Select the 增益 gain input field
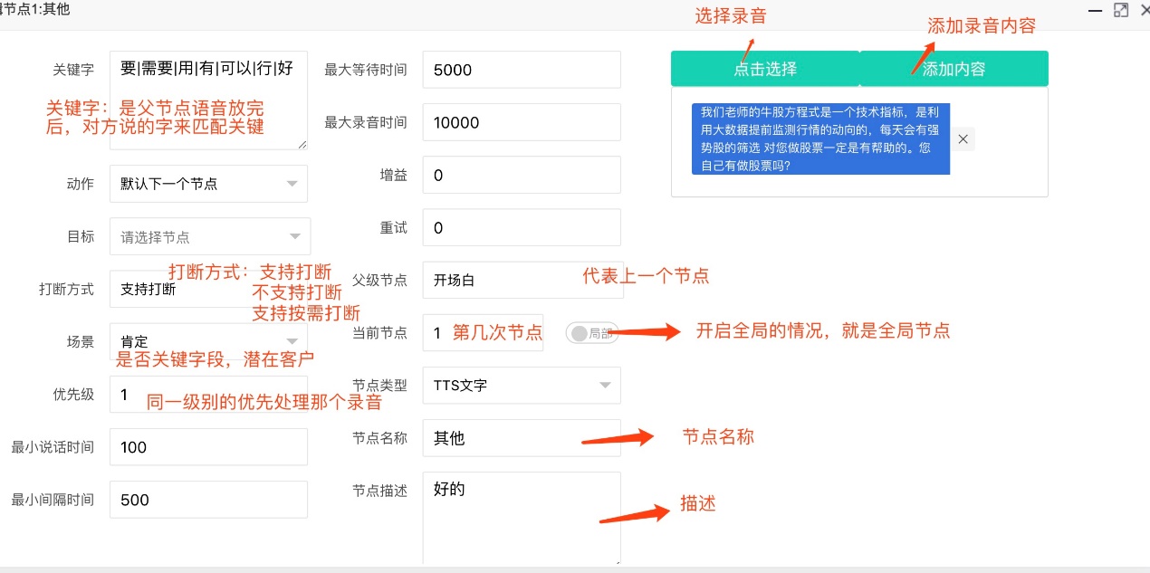The height and width of the screenshot is (573, 1150). (x=521, y=176)
